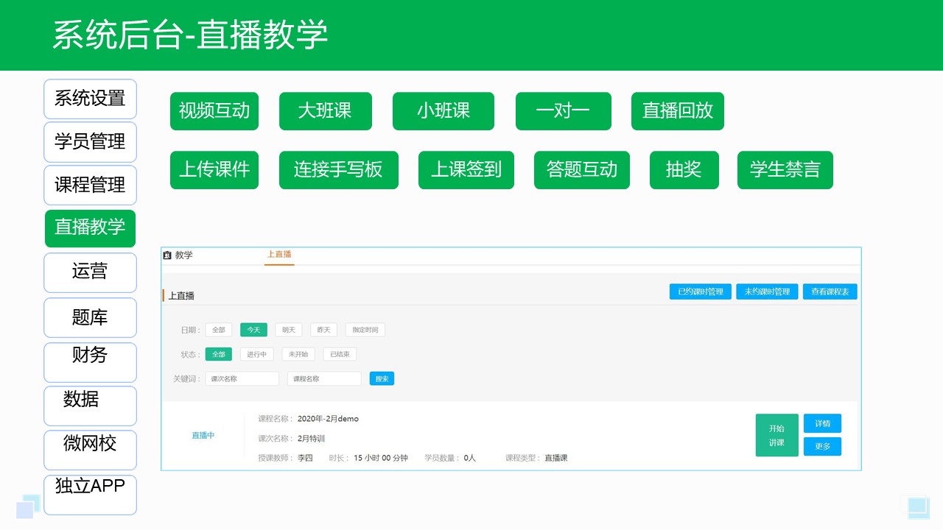Click the 开始讲课 button
The height and width of the screenshot is (530, 943).
pyautogui.click(x=777, y=435)
